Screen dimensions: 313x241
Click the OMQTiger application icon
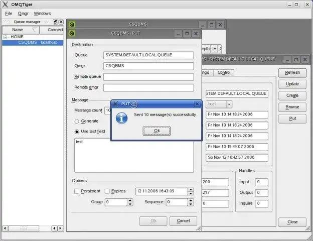click(x=5, y=5)
